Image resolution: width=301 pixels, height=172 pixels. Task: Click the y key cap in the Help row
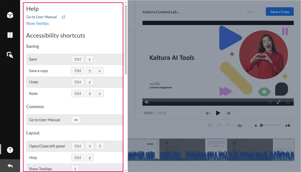tap(90, 157)
